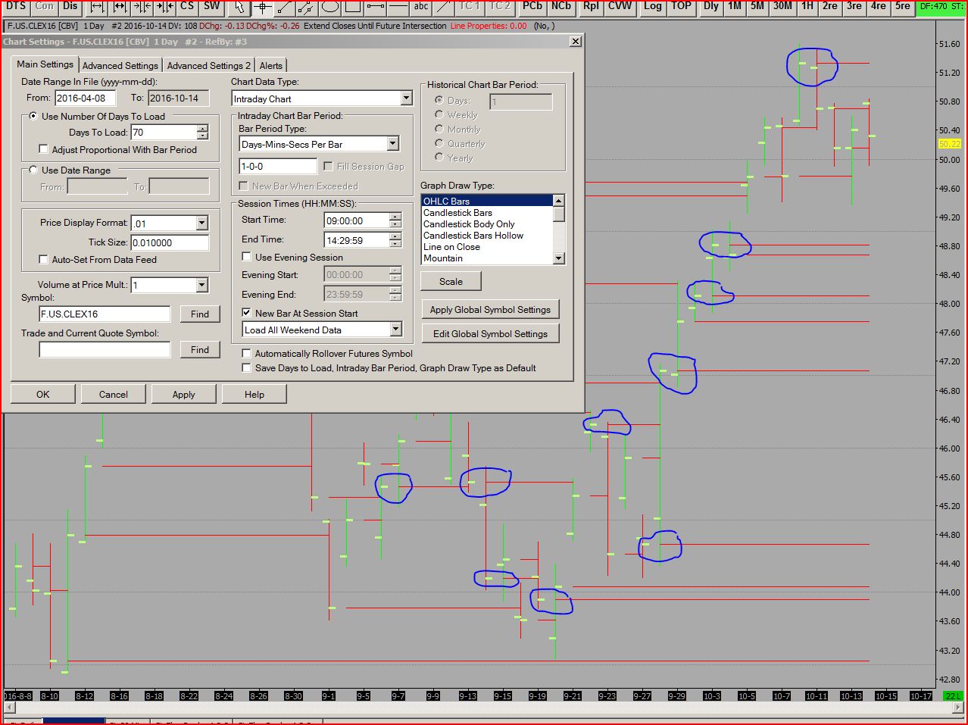Open the Chart Data Type dropdown
The width and height of the screenshot is (968, 725).
[x=406, y=98]
